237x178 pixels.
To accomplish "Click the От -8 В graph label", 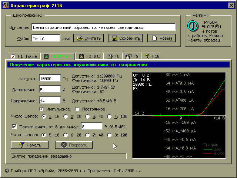I will click(x=141, y=75).
